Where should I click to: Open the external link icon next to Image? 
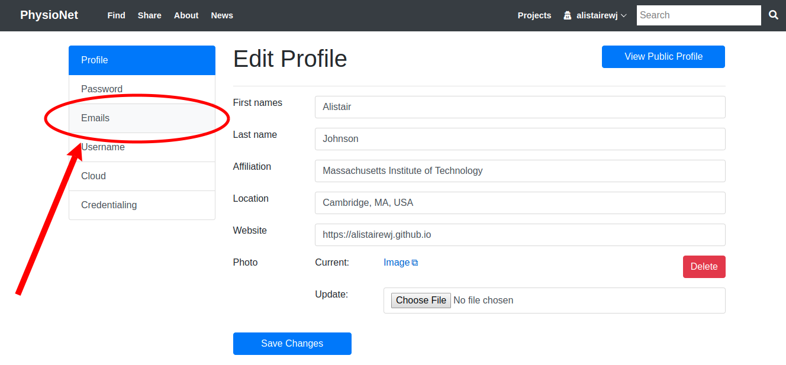tap(415, 263)
